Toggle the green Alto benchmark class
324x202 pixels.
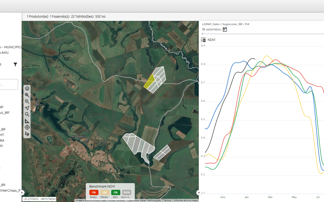[x=115, y=192]
